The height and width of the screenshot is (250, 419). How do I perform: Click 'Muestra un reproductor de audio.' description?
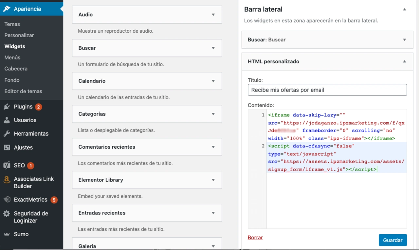coord(116,31)
